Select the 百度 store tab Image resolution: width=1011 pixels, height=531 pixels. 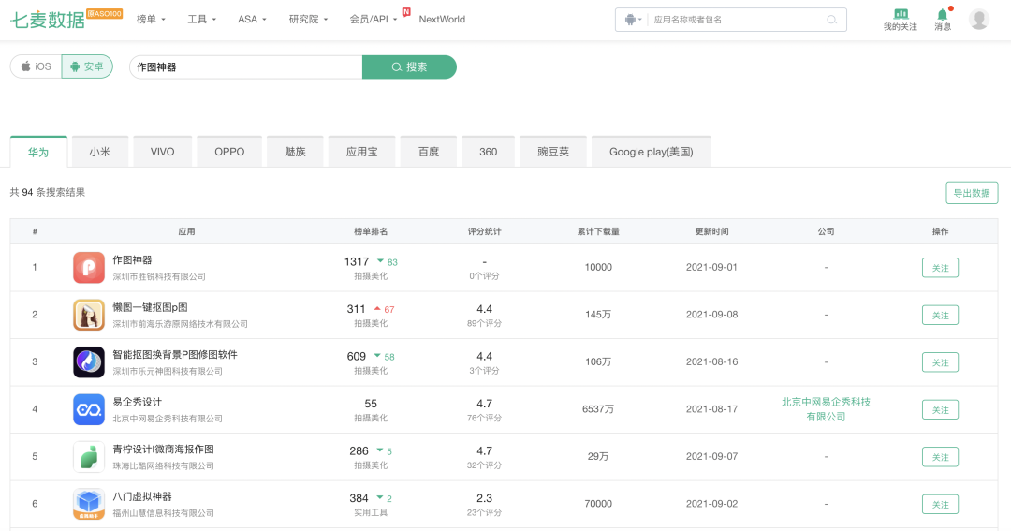click(429, 152)
